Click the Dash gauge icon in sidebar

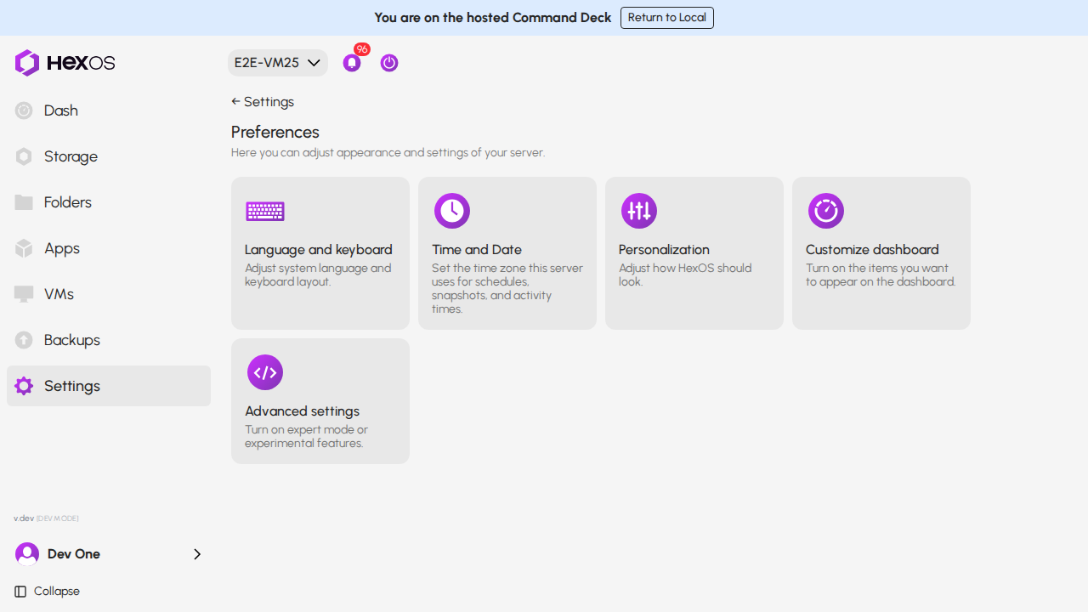pyautogui.click(x=24, y=110)
